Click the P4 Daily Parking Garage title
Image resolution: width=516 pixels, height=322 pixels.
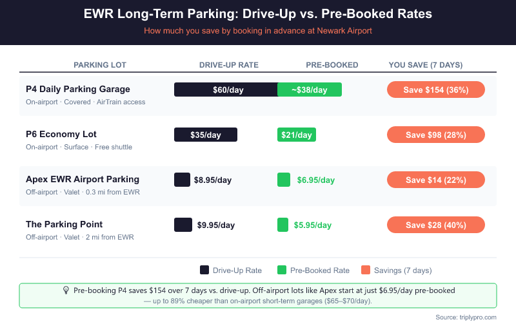78,89
